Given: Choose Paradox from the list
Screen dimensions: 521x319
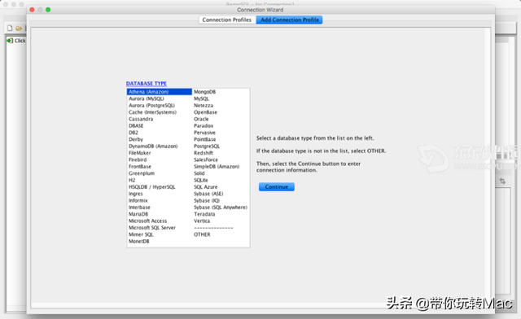Looking at the screenshot, I should pos(204,125).
